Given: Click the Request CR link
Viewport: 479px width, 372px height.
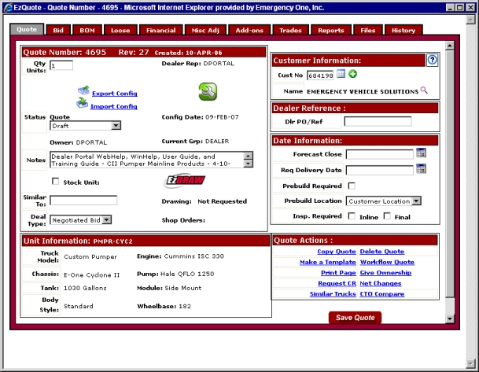Looking at the screenshot, I should pos(337,283).
